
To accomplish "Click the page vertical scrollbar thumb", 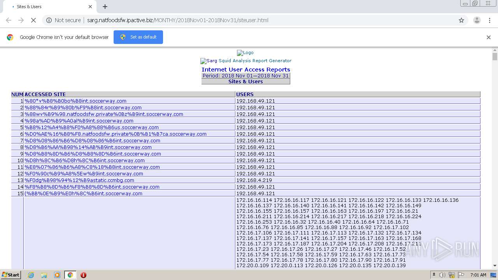I will 495,57.
